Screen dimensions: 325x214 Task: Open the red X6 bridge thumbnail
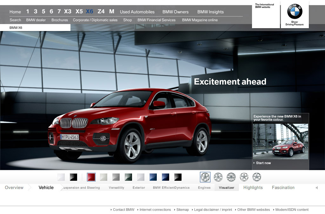tap(281, 142)
